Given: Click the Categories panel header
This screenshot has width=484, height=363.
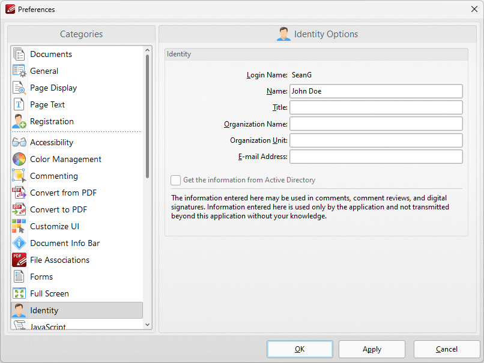Looking at the screenshot, I should (81, 34).
